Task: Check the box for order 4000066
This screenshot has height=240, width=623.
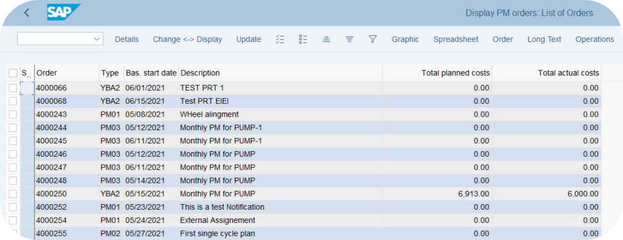Action: coord(13,87)
